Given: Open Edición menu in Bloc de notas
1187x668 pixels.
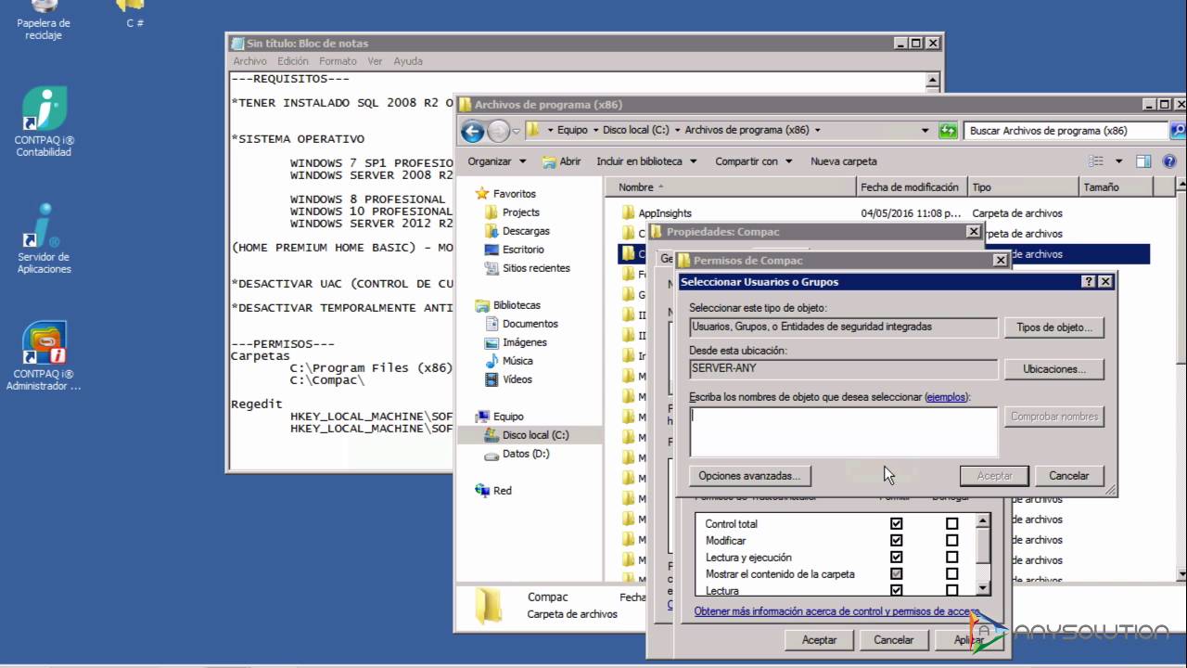Looking at the screenshot, I should click(293, 61).
